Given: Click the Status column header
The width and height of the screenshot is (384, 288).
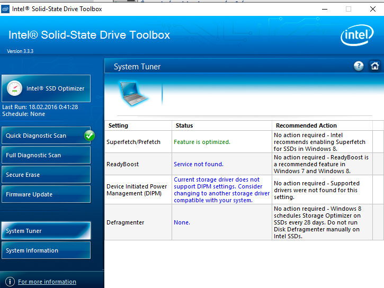Looking at the screenshot, I should [222, 125].
